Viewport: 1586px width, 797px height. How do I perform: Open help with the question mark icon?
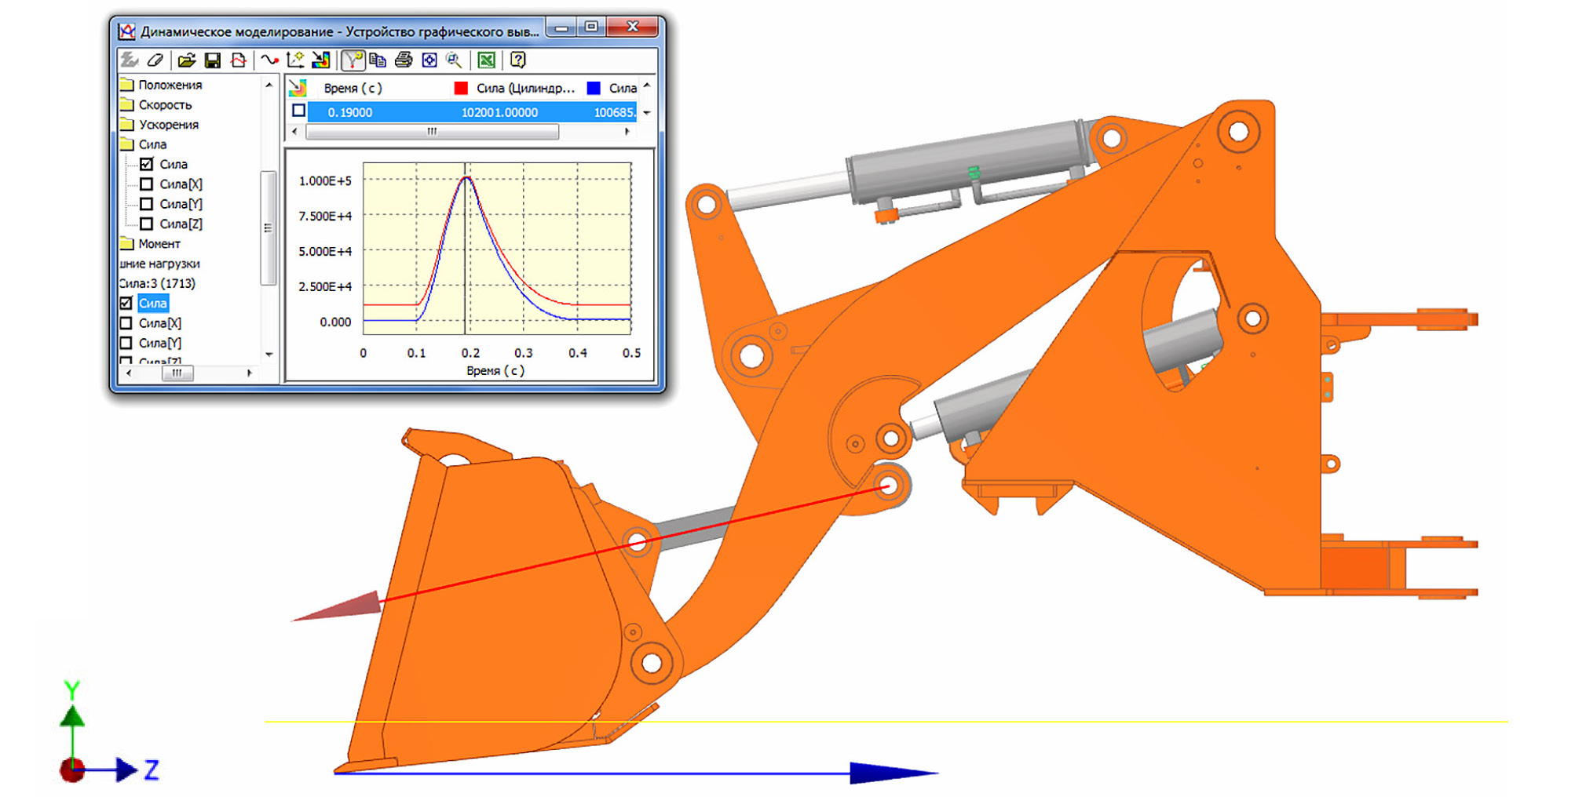[517, 60]
